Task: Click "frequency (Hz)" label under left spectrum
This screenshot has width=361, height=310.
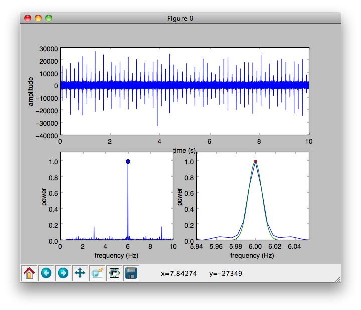Action: 116,256
